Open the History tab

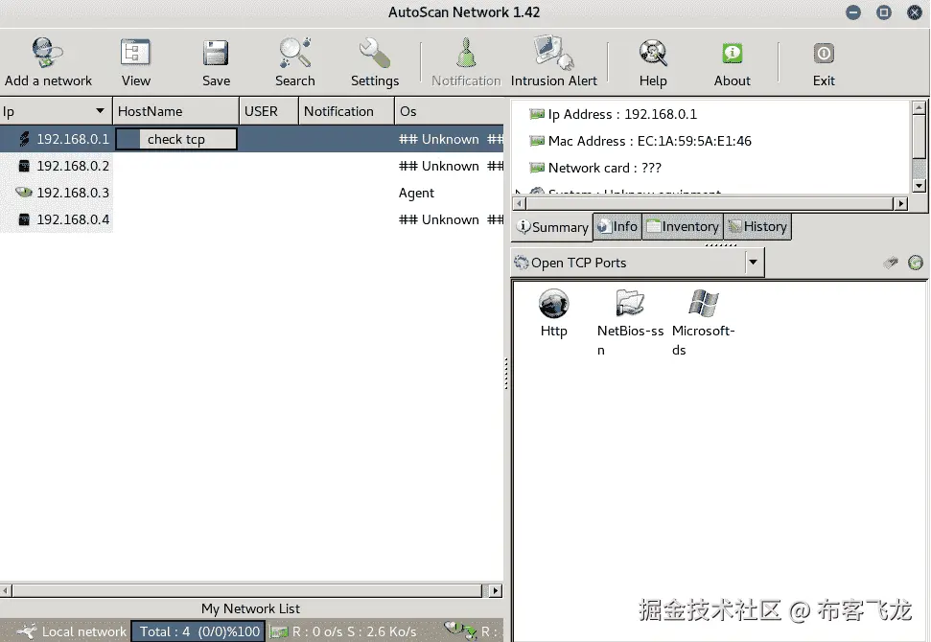pyautogui.click(x=757, y=227)
